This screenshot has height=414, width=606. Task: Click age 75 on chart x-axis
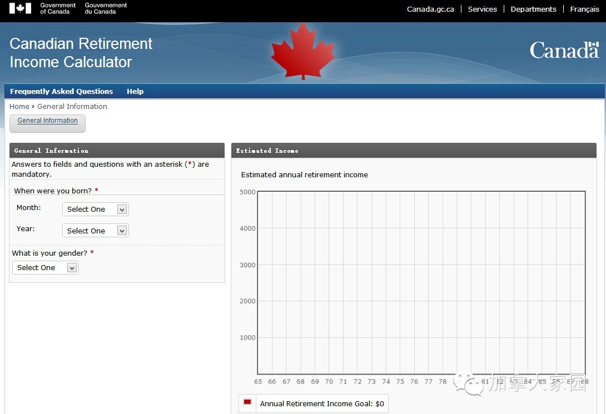[x=400, y=382]
